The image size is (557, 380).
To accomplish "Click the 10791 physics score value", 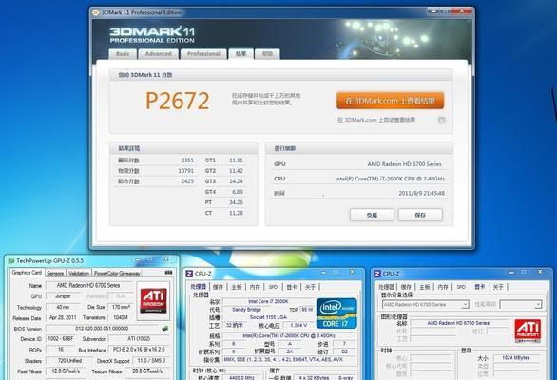I will coord(185,171).
